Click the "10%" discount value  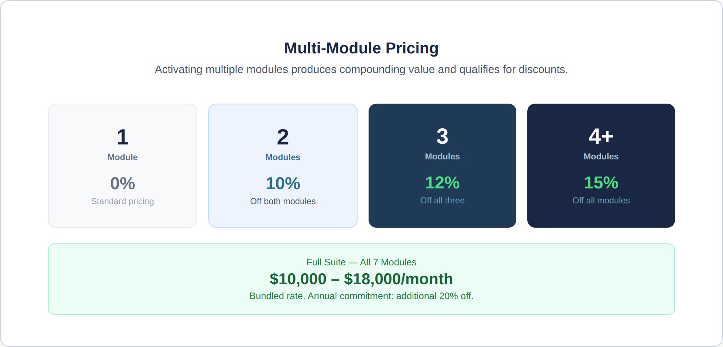(283, 183)
